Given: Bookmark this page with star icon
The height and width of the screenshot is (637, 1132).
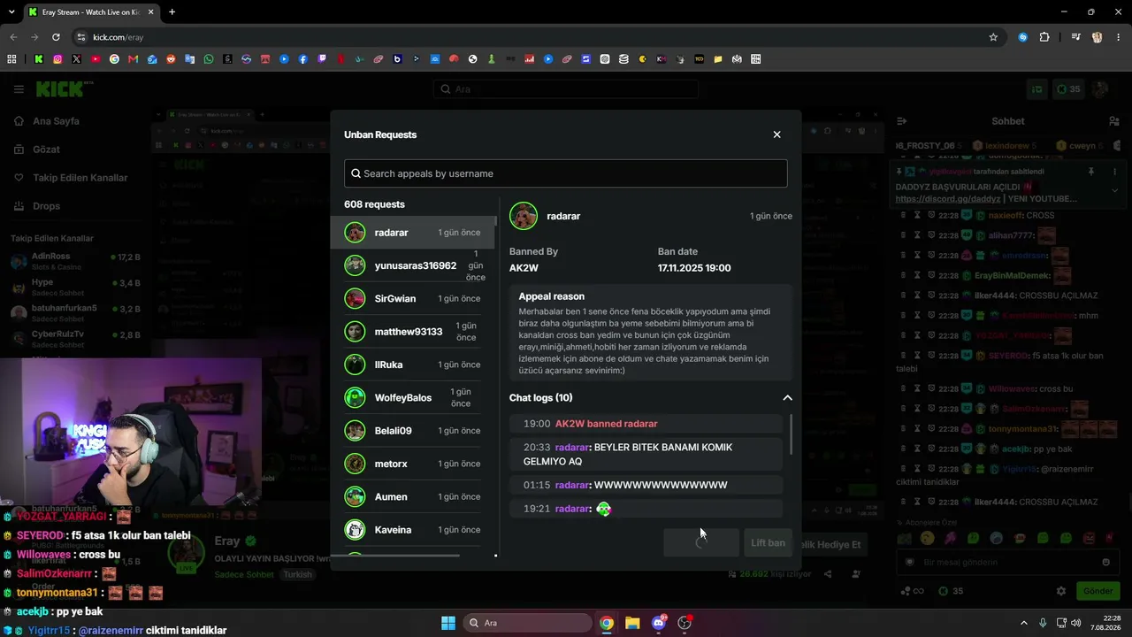Looking at the screenshot, I should (x=993, y=37).
